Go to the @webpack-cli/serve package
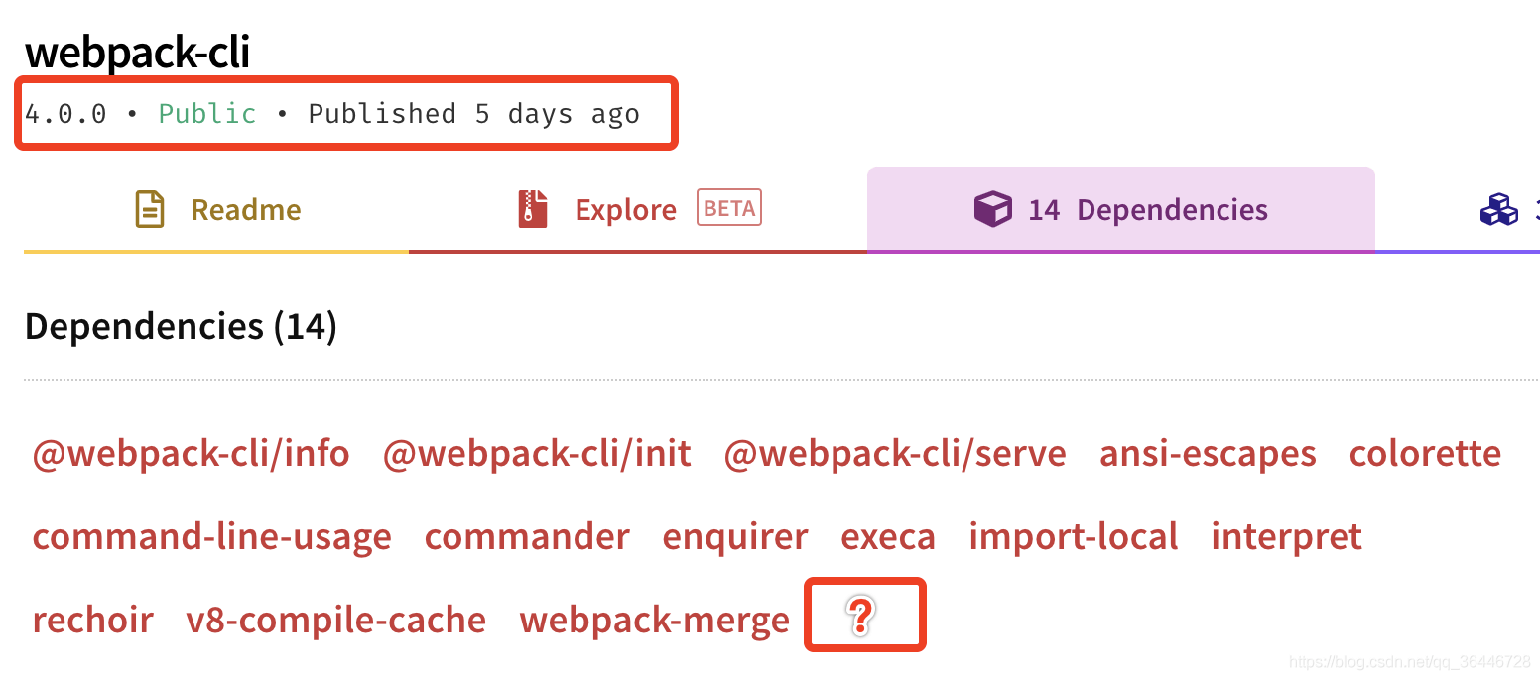 (x=895, y=454)
